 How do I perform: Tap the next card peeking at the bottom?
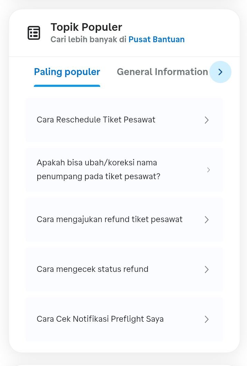click(x=124, y=364)
